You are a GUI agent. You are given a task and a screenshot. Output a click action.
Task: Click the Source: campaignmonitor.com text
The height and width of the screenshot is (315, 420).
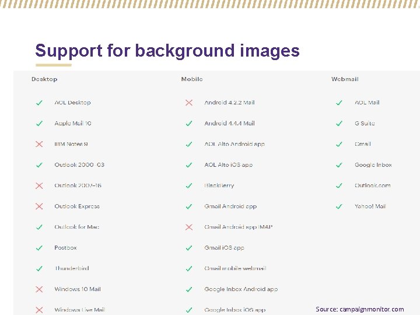tap(359, 309)
